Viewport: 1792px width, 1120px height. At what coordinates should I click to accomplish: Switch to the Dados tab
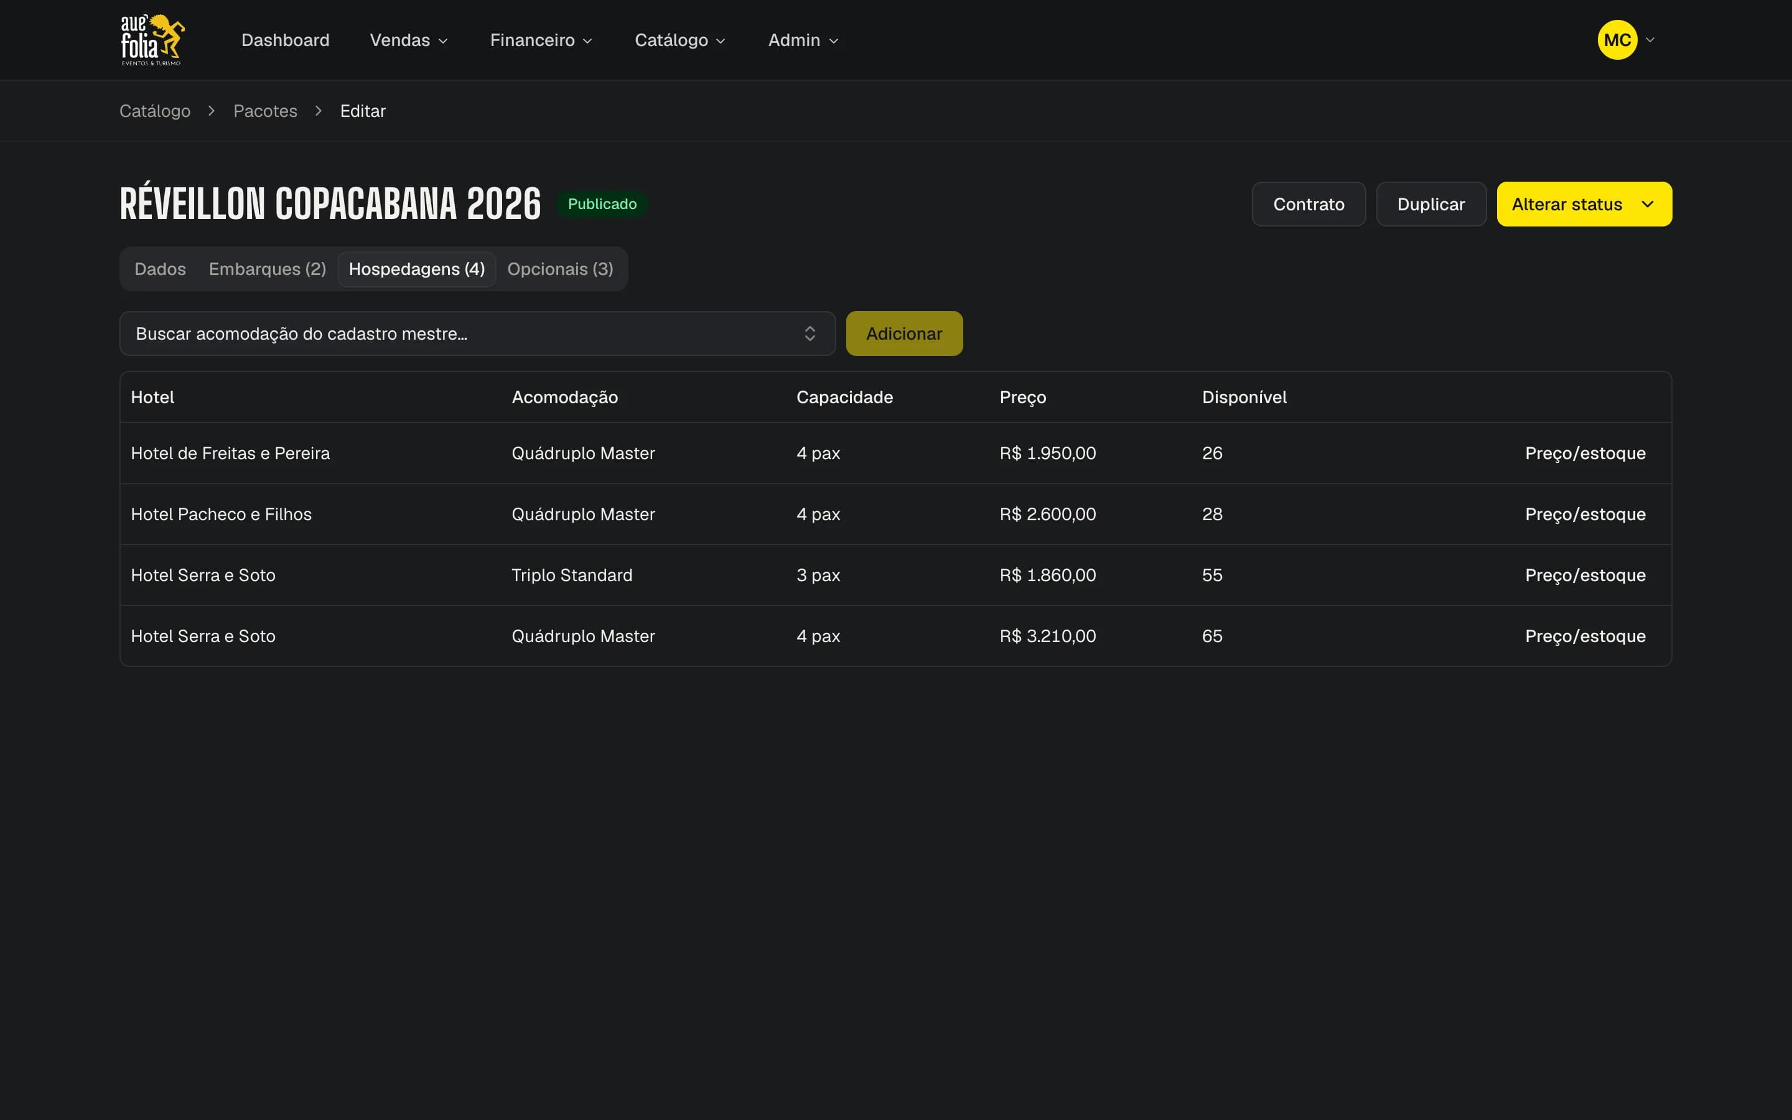click(160, 269)
